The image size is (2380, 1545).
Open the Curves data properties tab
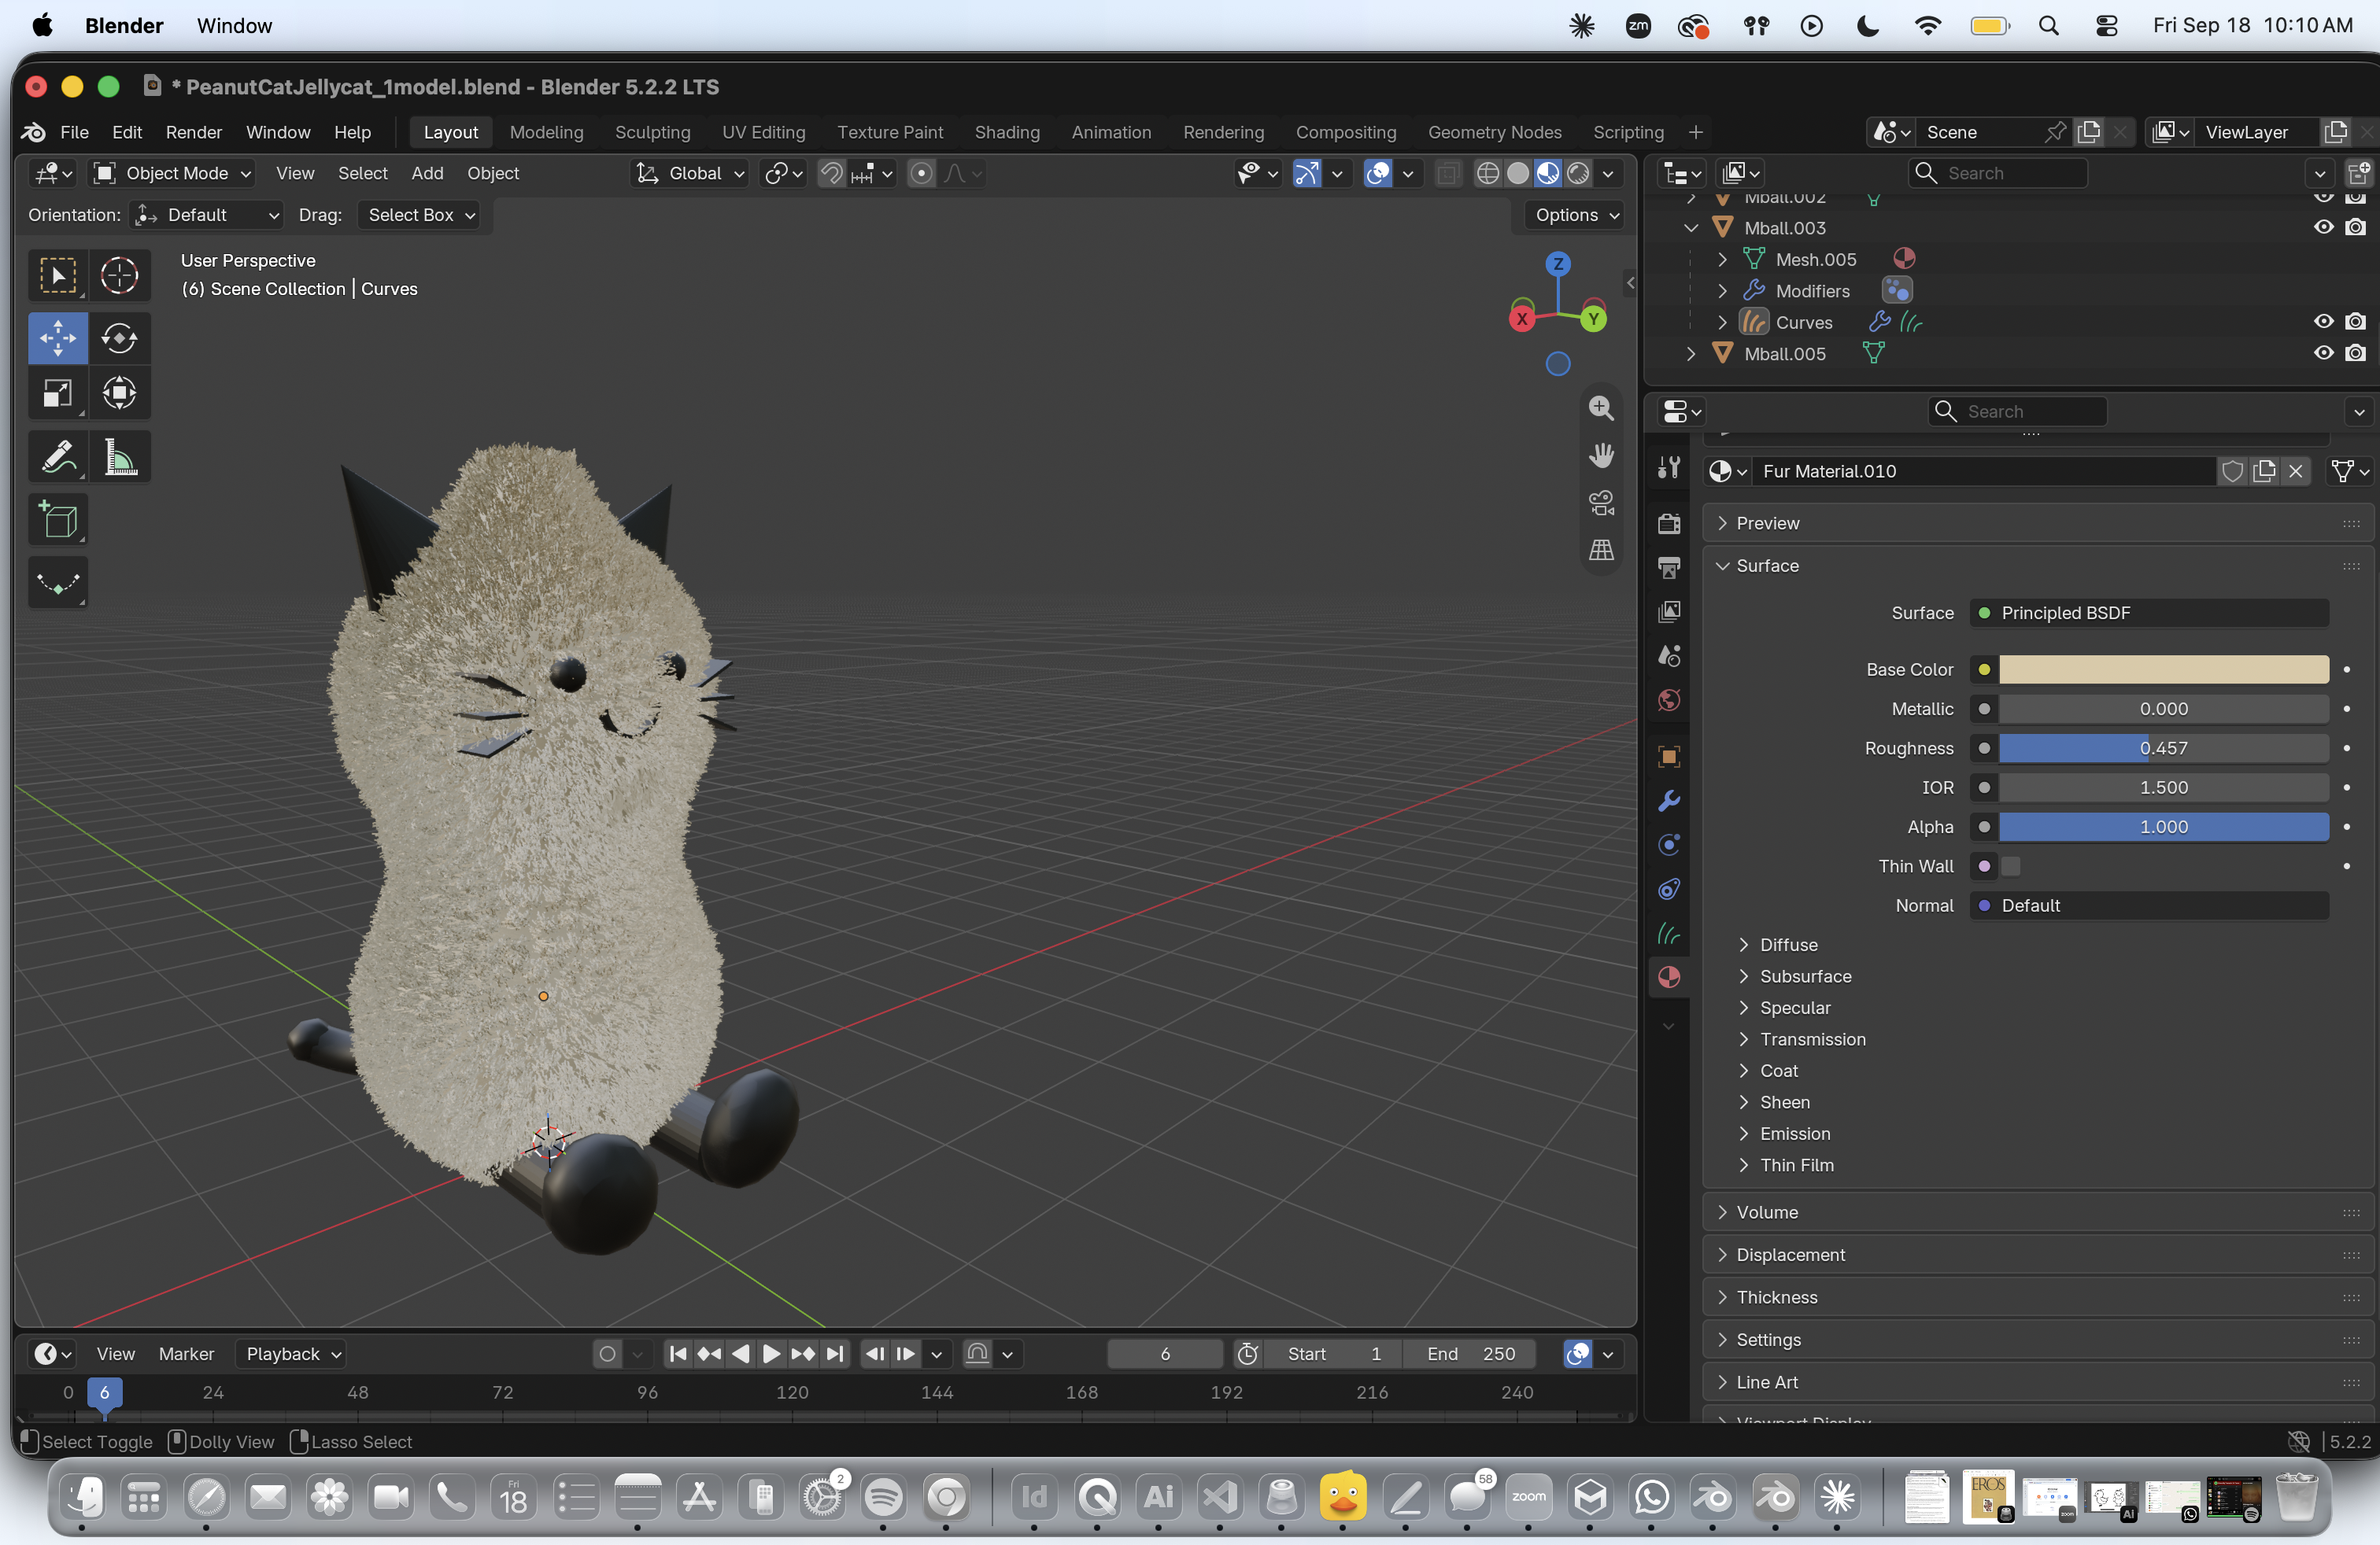point(1668,934)
